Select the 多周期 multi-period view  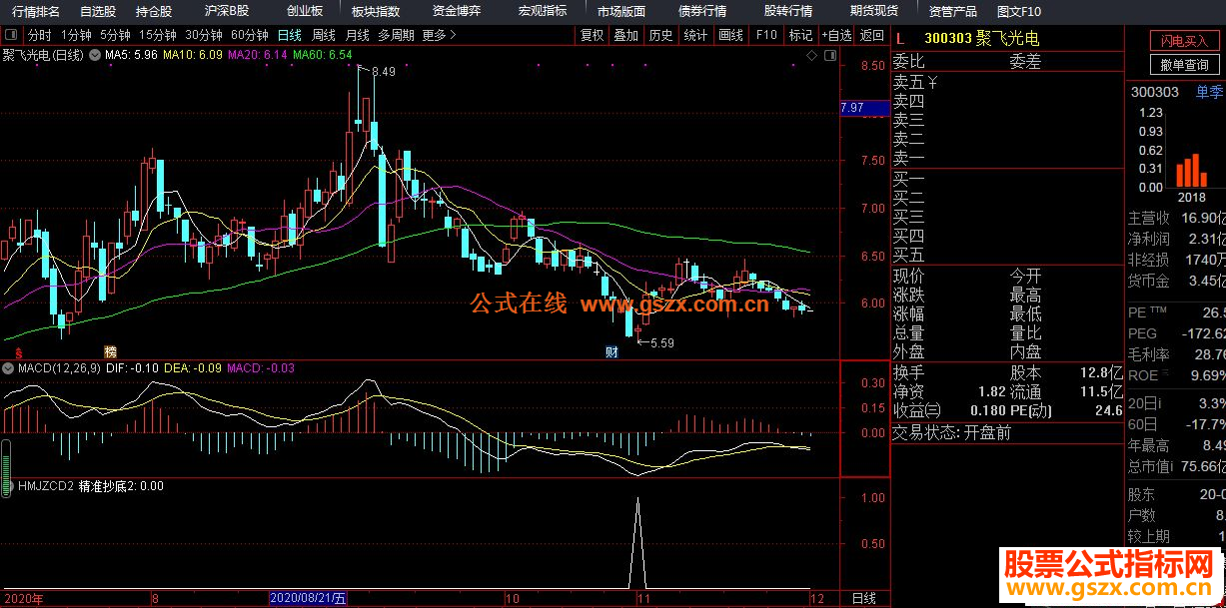[396, 35]
